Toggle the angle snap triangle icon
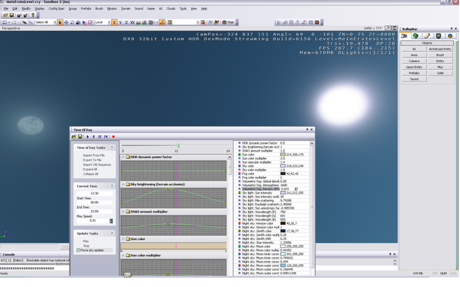This screenshot has height=287, width=460. coord(162,22)
